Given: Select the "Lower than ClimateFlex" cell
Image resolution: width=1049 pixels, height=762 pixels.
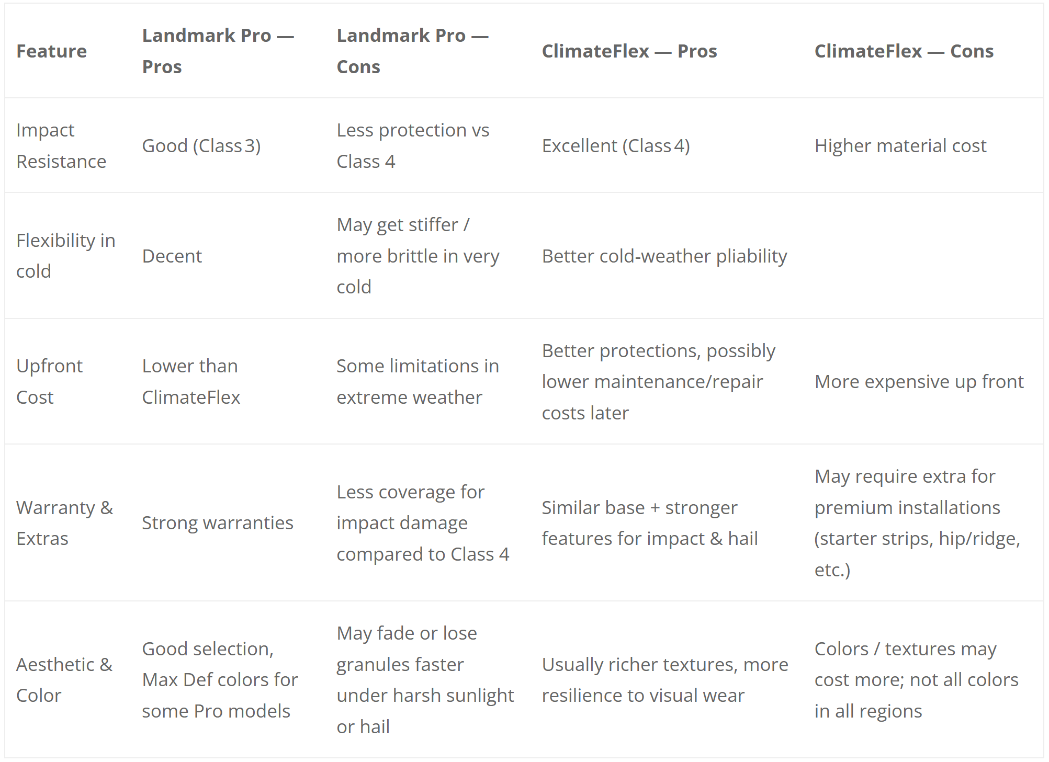Looking at the screenshot, I should 191,381.
